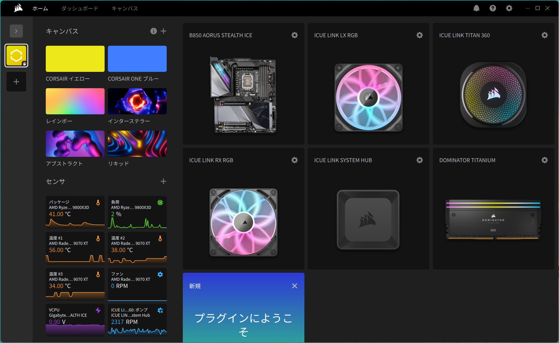Expand the left sidebar with chevron
Screen dimensions: 559x343
click(x=16, y=31)
